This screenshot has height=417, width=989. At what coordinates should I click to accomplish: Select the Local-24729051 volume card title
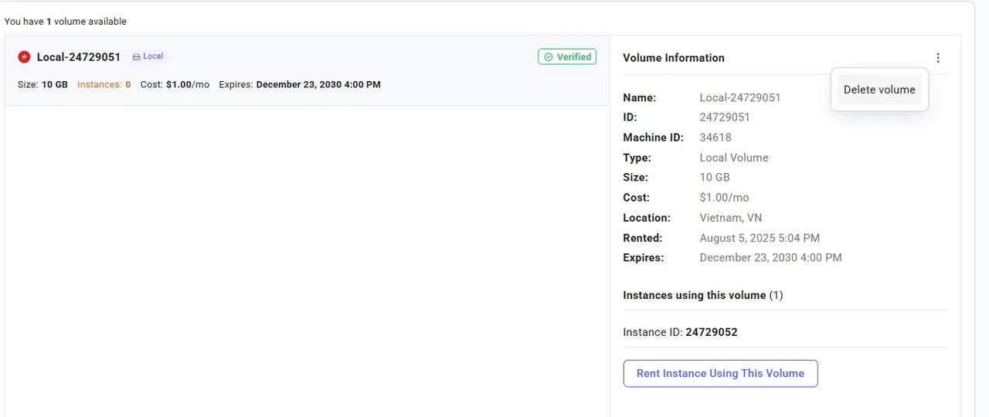tap(79, 57)
